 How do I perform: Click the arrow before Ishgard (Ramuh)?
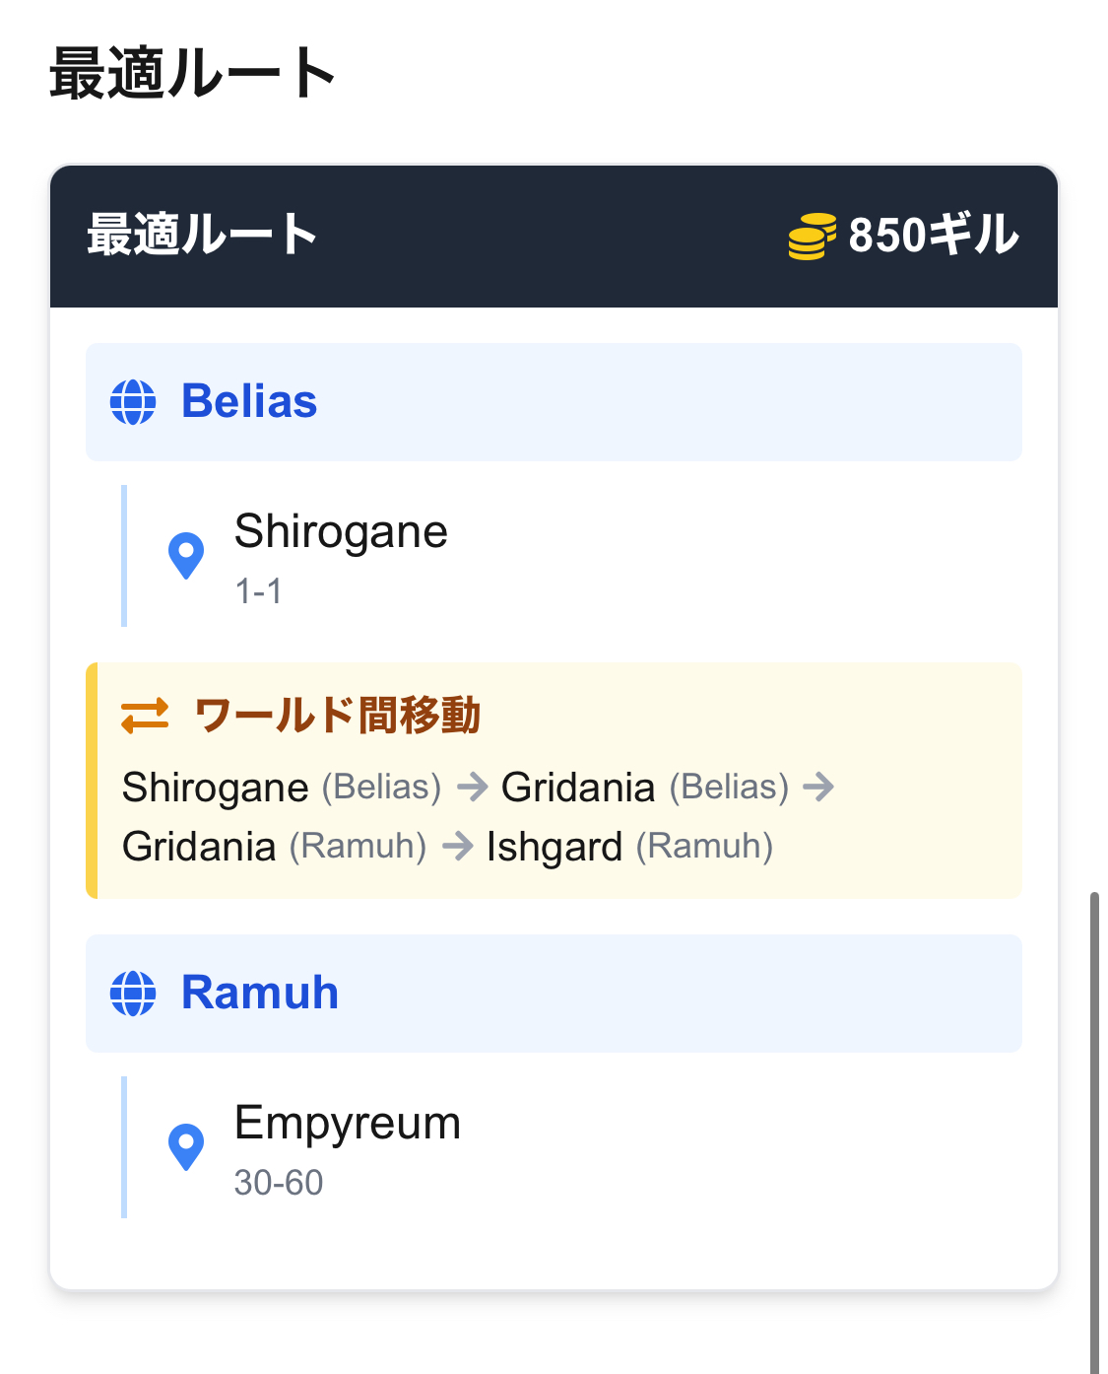(458, 847)
